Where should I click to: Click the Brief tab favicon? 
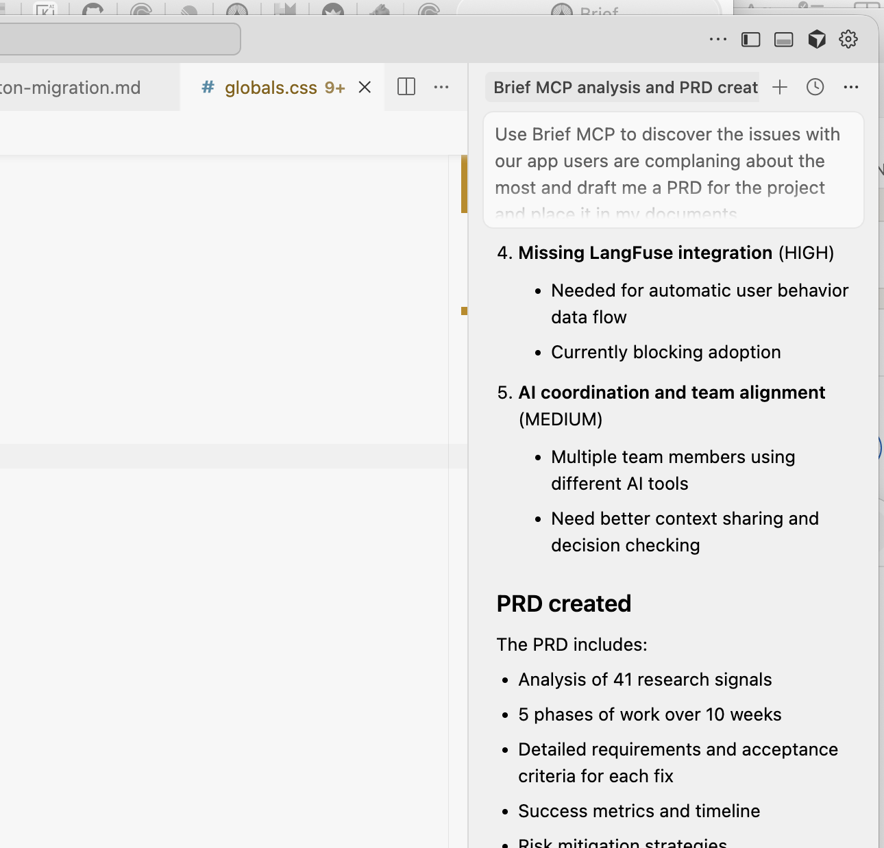pos(562,10)
